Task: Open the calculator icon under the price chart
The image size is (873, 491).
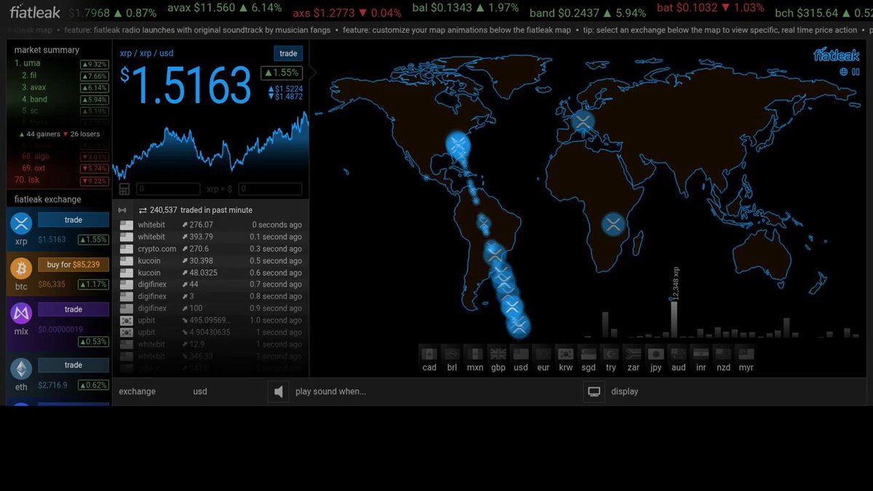Action: click(124, 189)
